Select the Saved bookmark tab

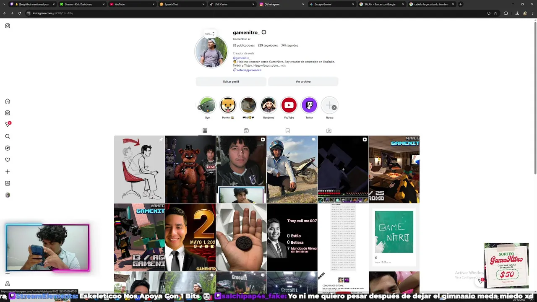click(287, 131)
